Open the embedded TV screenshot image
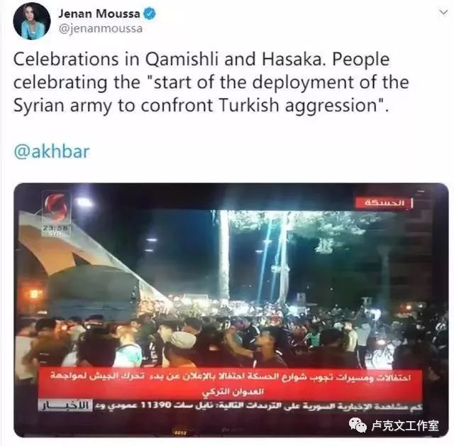The height and width of the screenshot is (446, 454). point(231,310)
